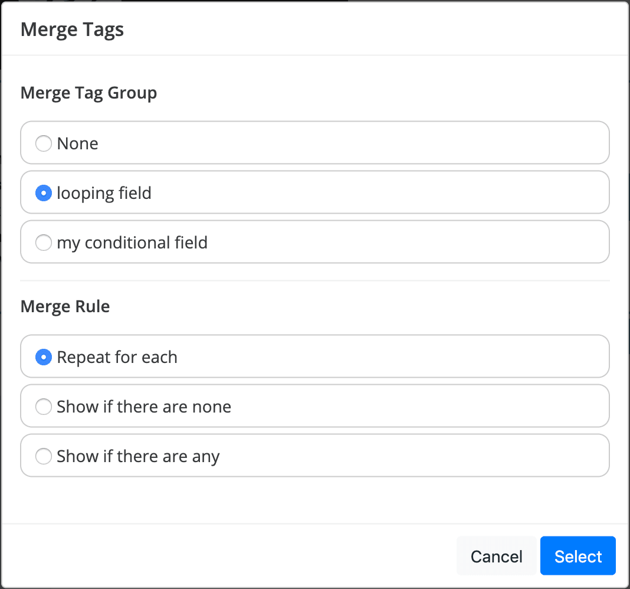Click the "my conditional field" label text
This screenshot has height=589, width=630.
[x=132, y=243]
